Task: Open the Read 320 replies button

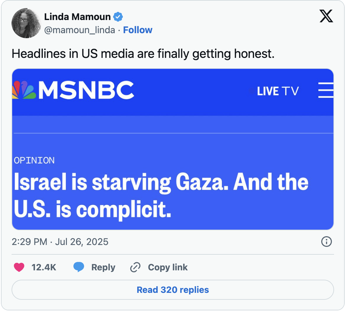Action: click(173, 290)
